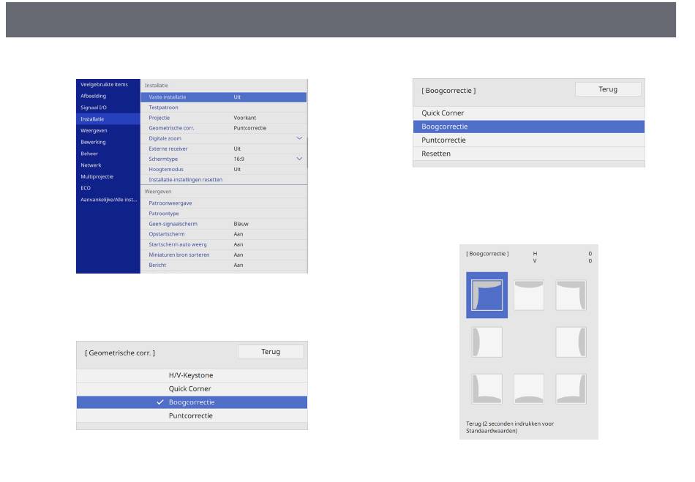The width and height of the screenshot is (695, 482).
Task: Select the Geometrische corr. row
Action: coord(224,128)
